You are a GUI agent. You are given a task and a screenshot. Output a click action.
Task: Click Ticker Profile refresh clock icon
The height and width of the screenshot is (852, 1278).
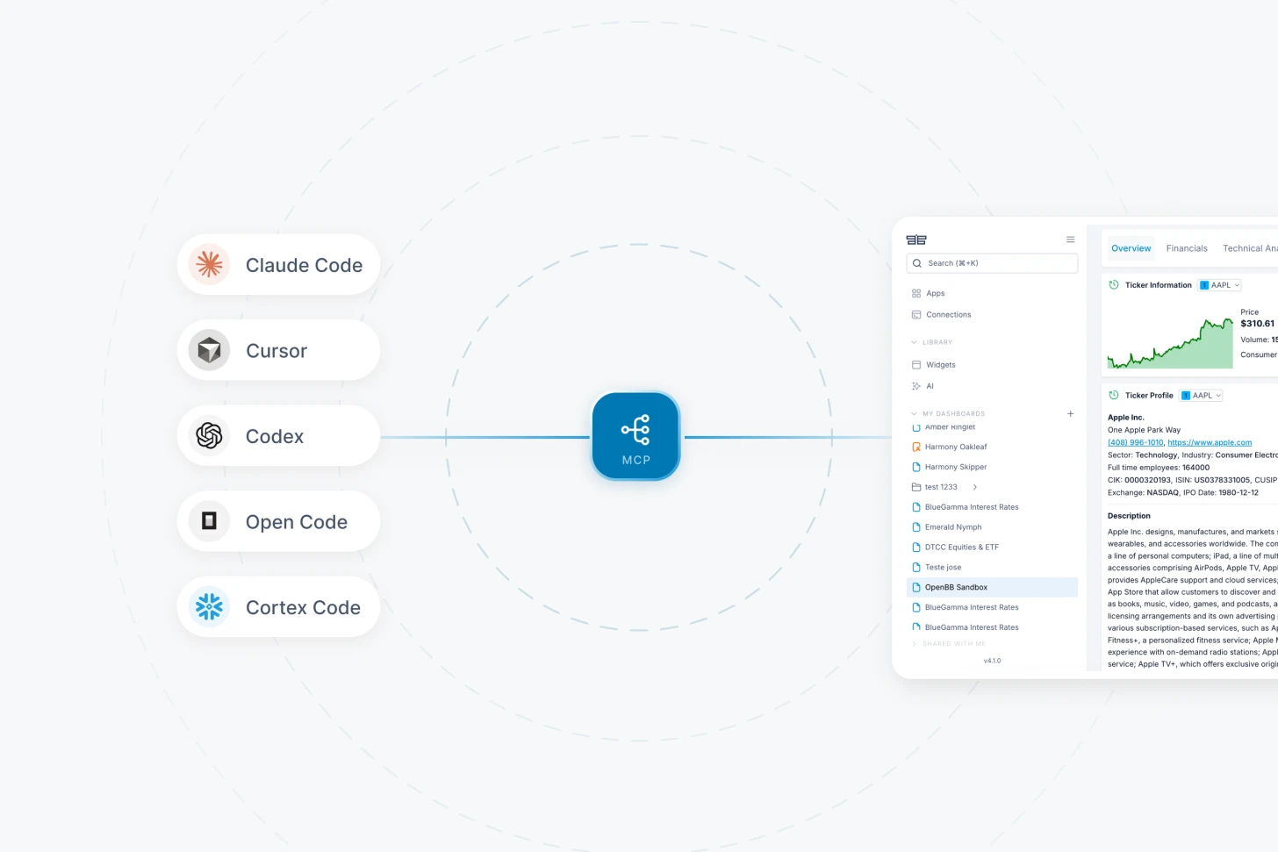[x=1114, y=395]
